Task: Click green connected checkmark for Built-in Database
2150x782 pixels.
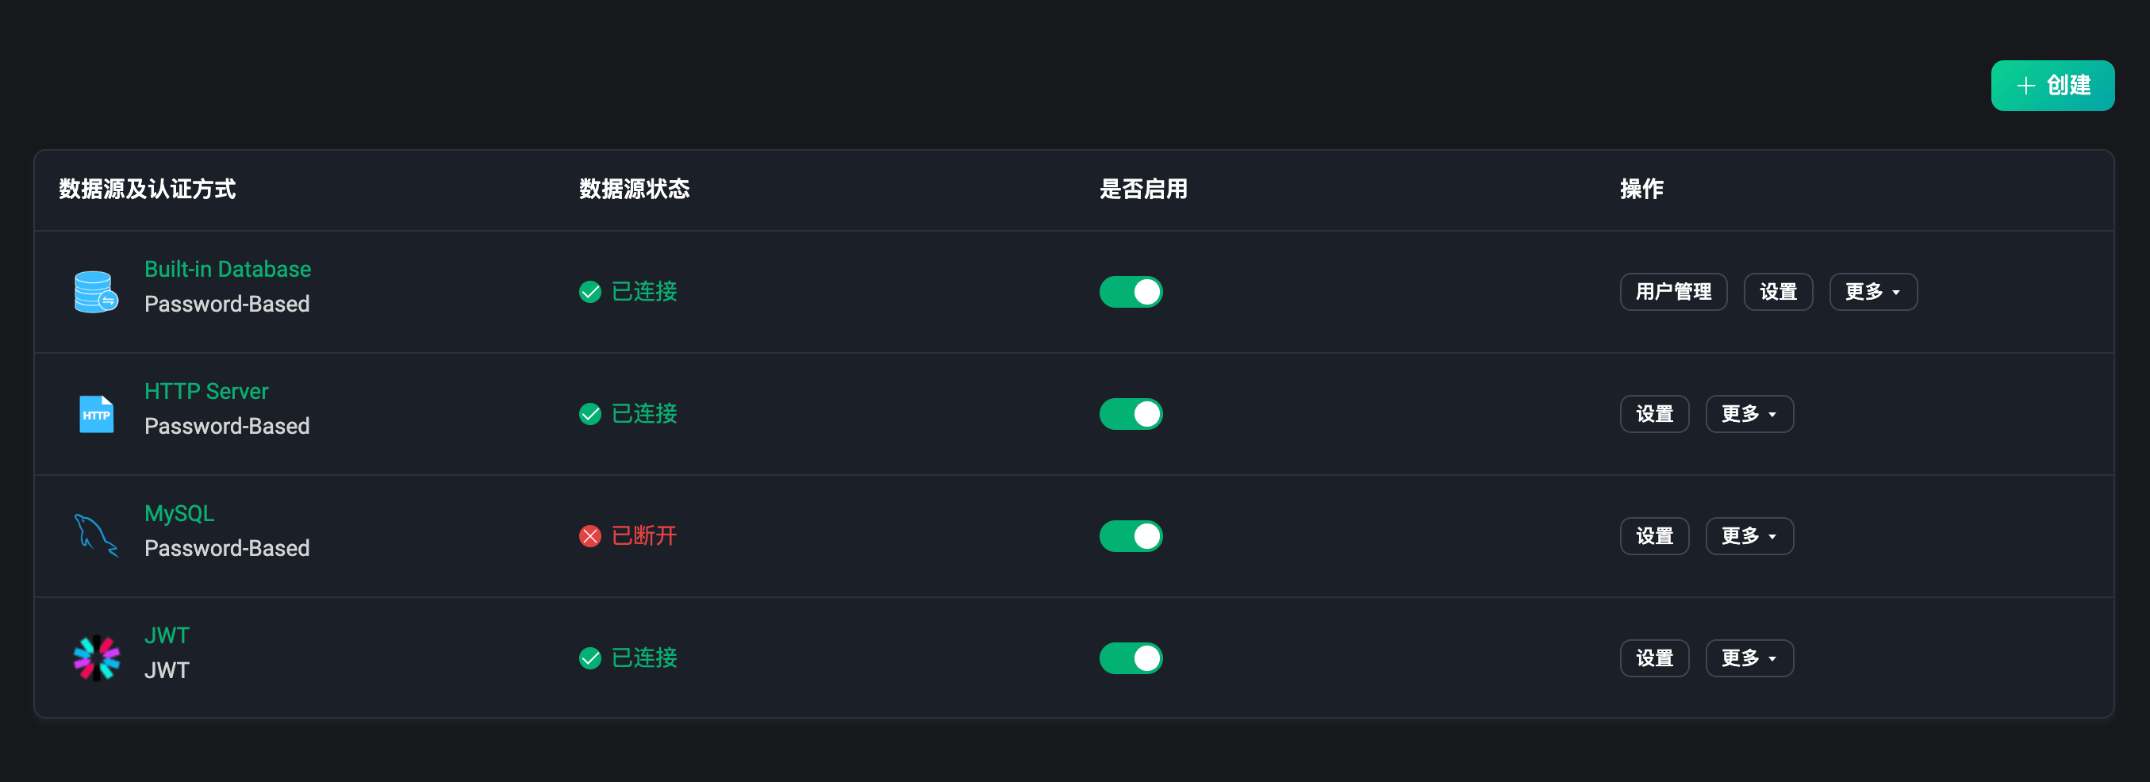Action: [590, 291]
